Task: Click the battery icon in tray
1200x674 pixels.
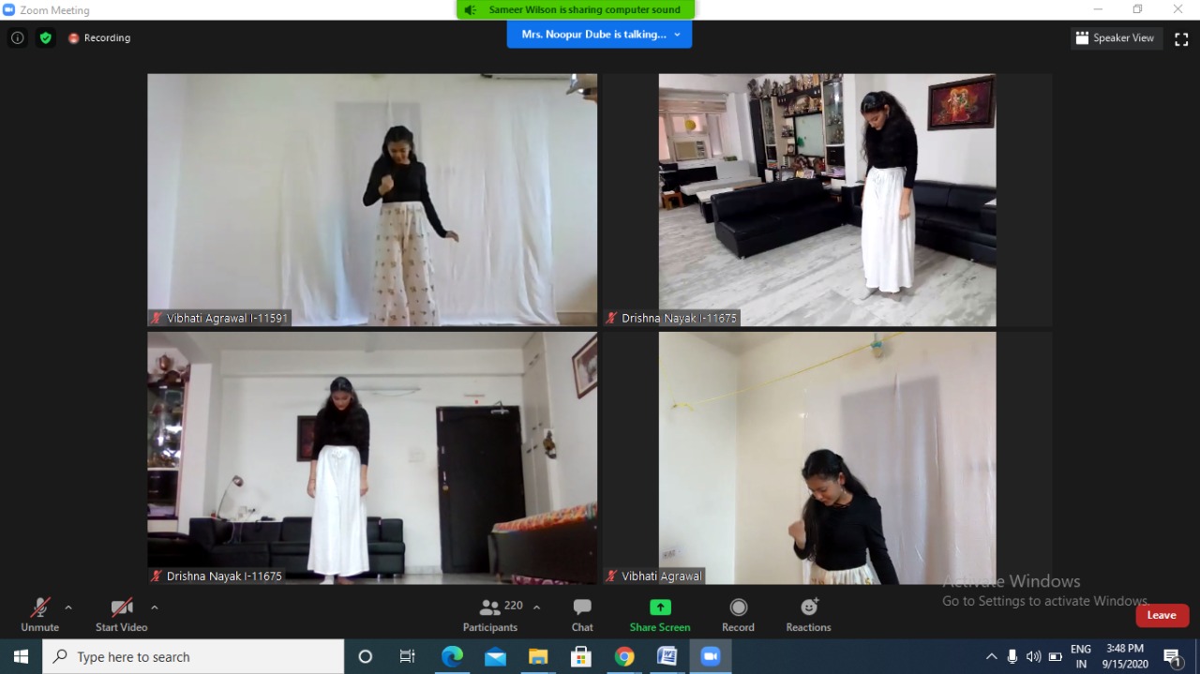Action: pyautogui.click(x=1055, y=656)
